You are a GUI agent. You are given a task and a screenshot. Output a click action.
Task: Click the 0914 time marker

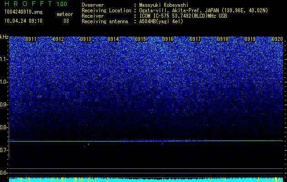point(113,39)
